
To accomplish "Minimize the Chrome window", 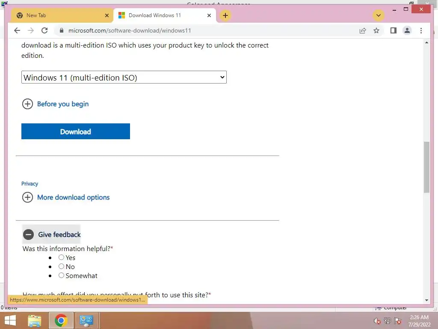I will click(394, 10).
